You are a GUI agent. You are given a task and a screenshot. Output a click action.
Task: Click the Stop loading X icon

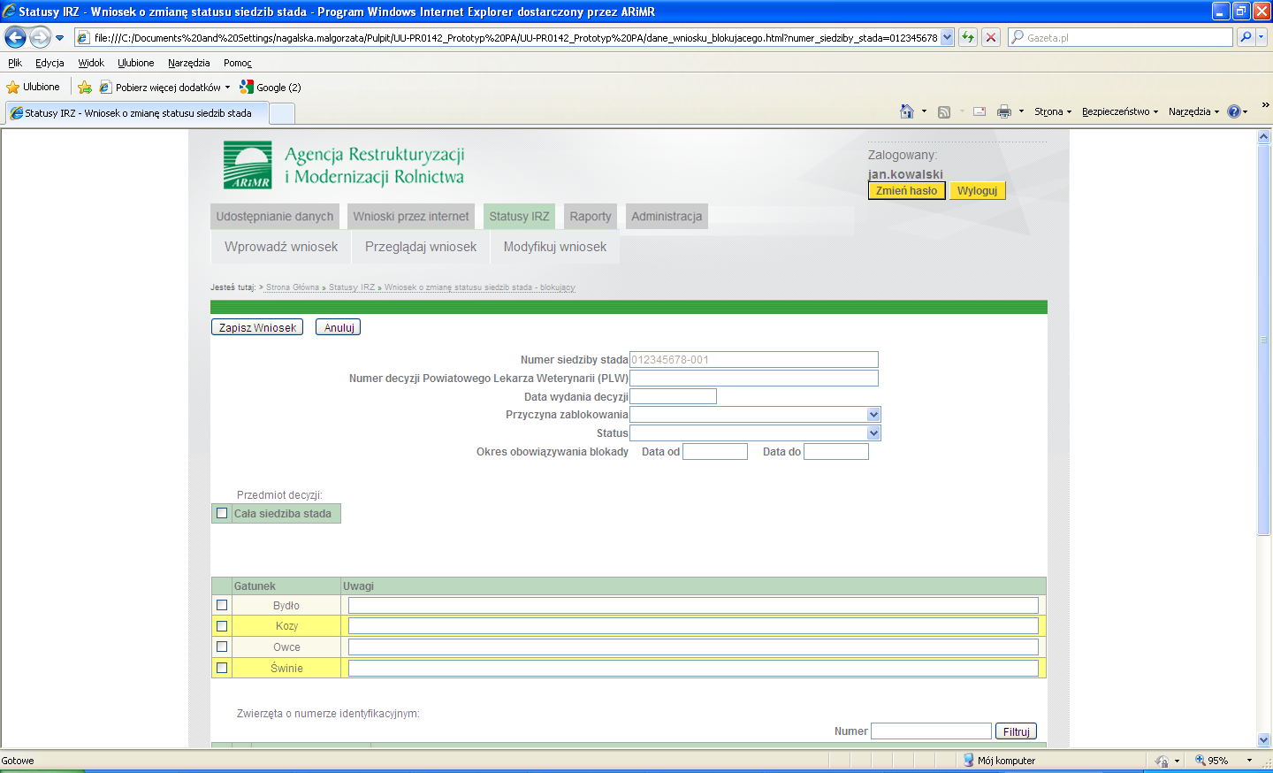tap(991, 37)
